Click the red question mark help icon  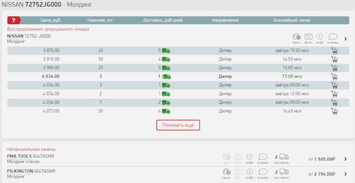coord(14,20)
